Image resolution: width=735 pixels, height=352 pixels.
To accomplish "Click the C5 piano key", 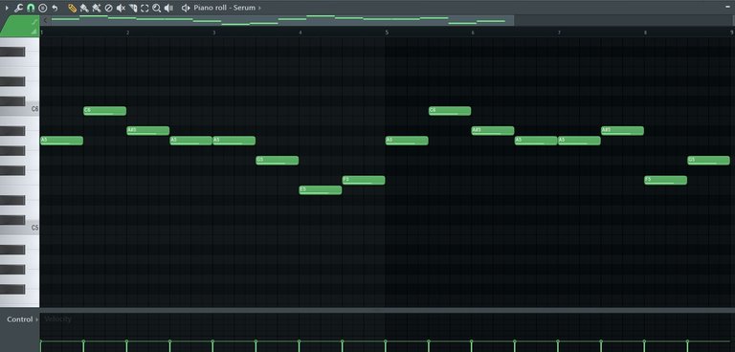I will [x=20, y=228].
